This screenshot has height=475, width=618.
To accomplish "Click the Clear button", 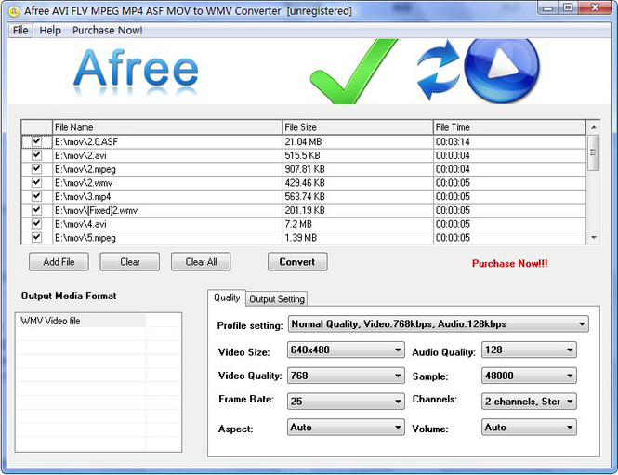I will (x=130, y=262).
